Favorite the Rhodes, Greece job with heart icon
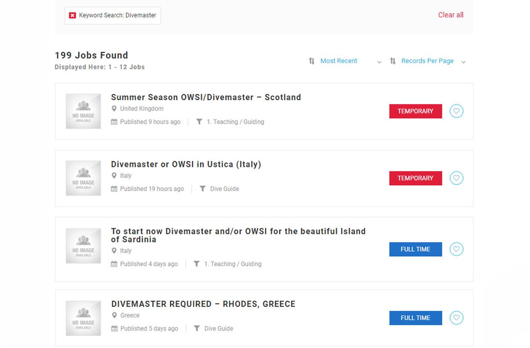530x348 pixels. click(456, 318)
